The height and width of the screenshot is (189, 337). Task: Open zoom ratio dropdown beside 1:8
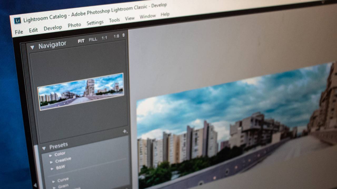pos(123,35)
